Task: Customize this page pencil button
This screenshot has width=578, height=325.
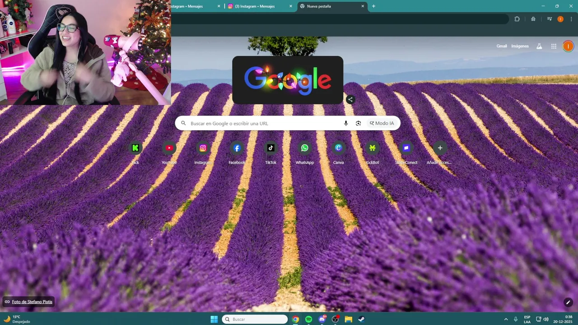Action: [568, 302]
